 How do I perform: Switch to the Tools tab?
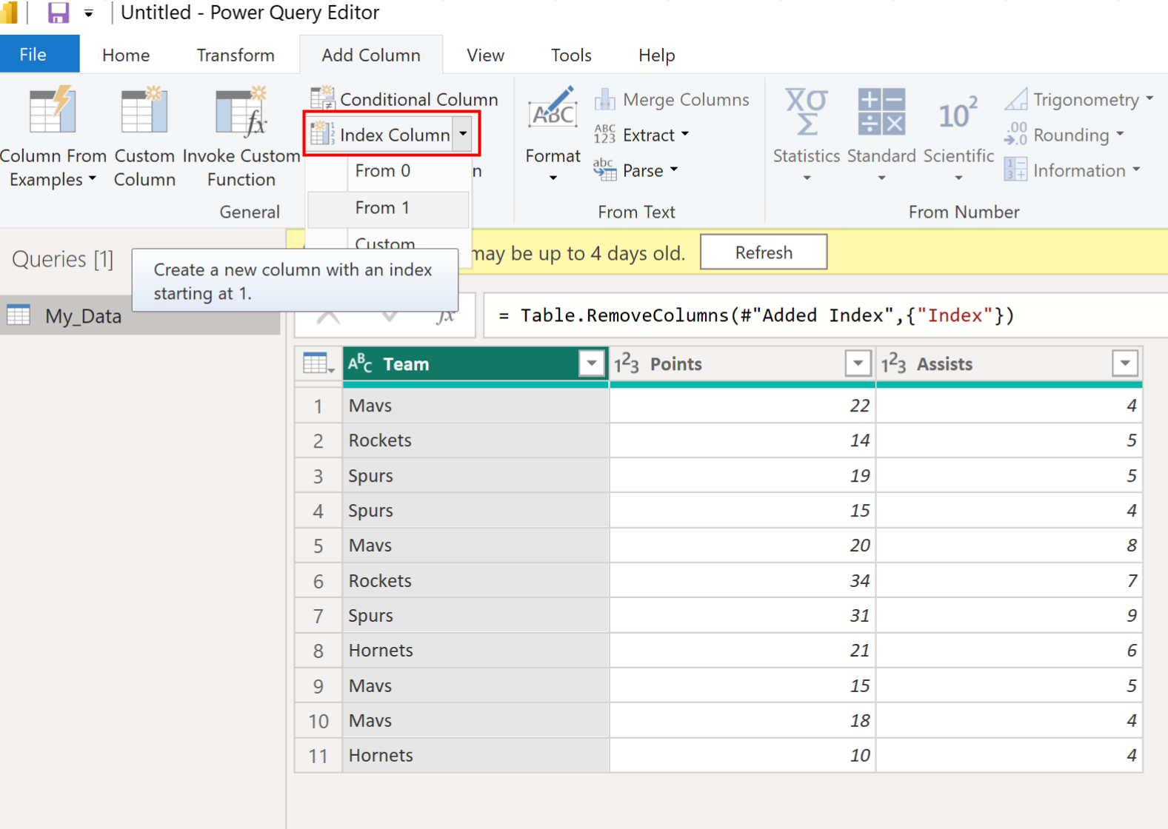click(x=571, y=55)
